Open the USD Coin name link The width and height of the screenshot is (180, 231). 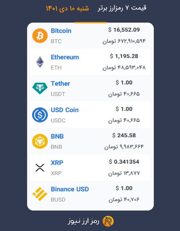pyautogui.click(x=65, y=110)
